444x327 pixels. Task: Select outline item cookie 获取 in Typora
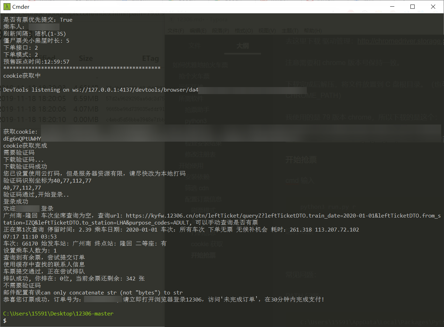click(207, 244)
